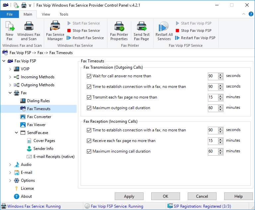Restart All Services
This screenshot has height=210, width=255.
pos(164,31)
